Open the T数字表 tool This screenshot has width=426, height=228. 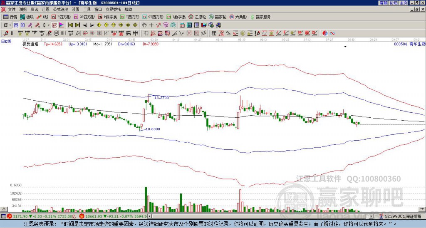176,17
